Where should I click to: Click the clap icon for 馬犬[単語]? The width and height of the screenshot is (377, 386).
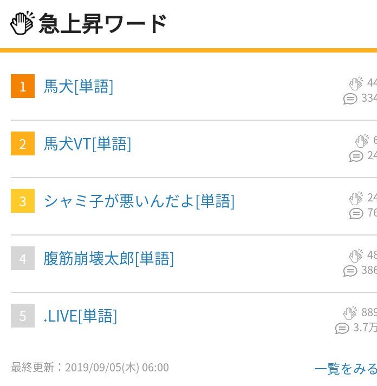pos(356,83)
